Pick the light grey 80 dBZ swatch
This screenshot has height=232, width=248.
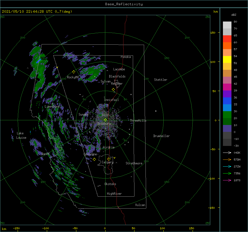[x=227, y=25]
